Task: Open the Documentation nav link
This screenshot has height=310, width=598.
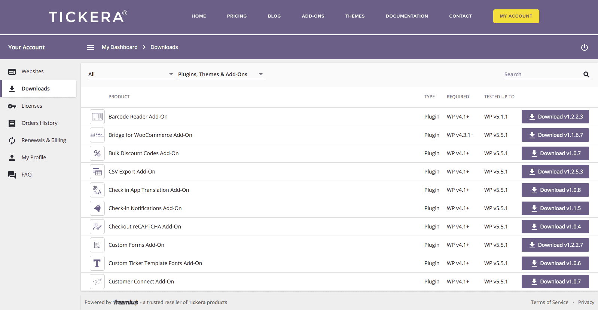Action: pyautogui.click(x=407, y=16)
